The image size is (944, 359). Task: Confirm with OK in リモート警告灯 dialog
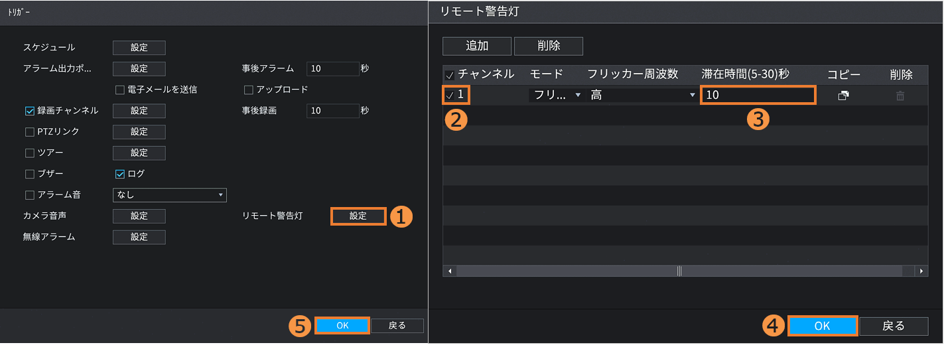(822, 326)
